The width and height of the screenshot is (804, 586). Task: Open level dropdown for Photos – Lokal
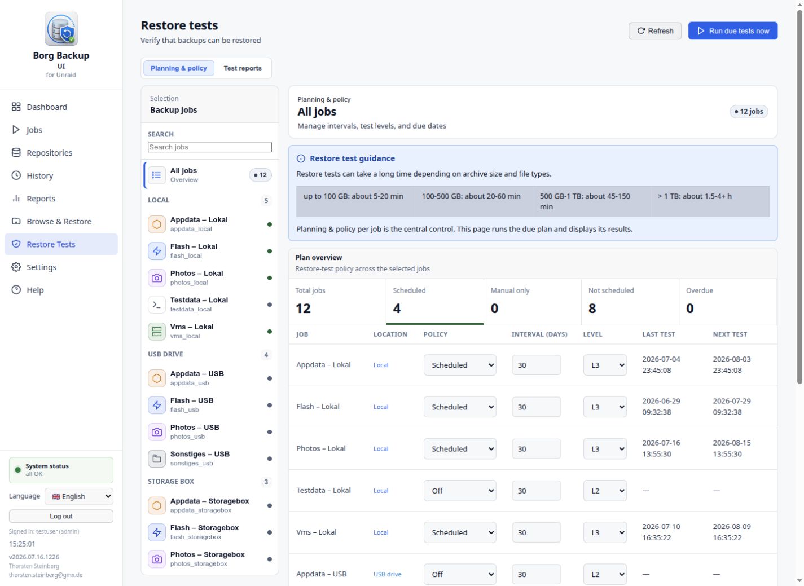tap(605, 449)
